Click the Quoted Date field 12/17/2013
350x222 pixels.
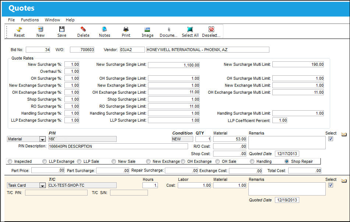click(287, 154)
